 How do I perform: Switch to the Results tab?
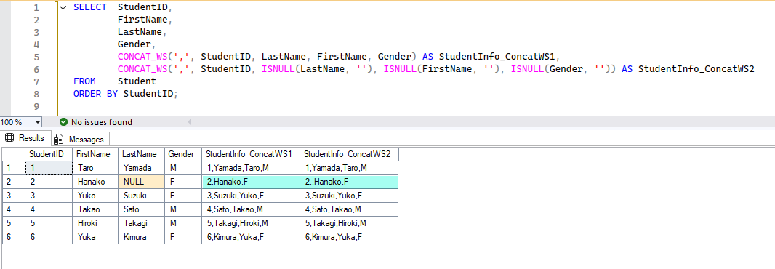[x=25, y=138]
